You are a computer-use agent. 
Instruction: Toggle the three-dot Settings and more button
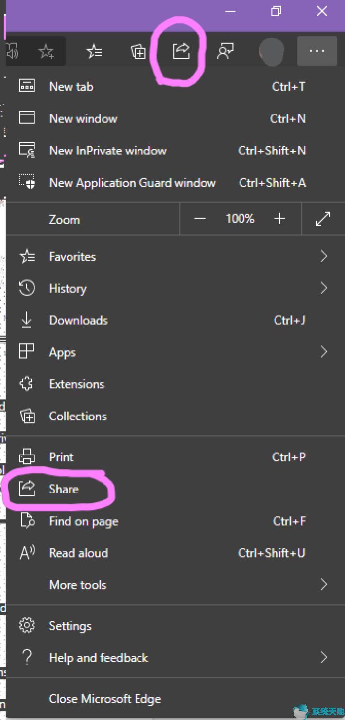point(317,51)
